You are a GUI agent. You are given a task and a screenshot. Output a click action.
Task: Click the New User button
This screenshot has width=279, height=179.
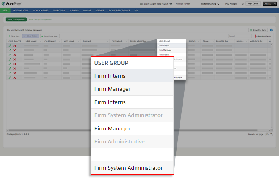pos(14,36)
